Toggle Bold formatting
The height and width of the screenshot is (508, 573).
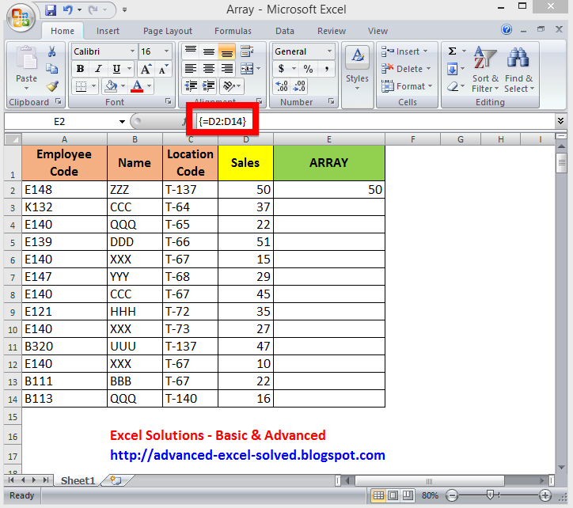pyautogui.click(x=81, y=69)
